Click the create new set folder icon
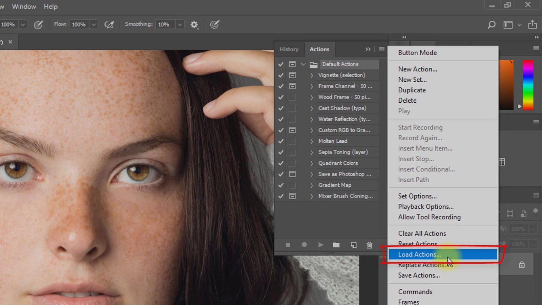The height and width of the screenshot is (305, 542). pyautogui.click(x=336, y=245)
